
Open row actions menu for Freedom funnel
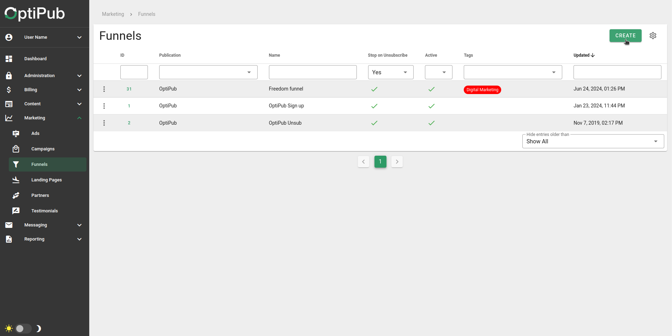[x=104, y=89]
